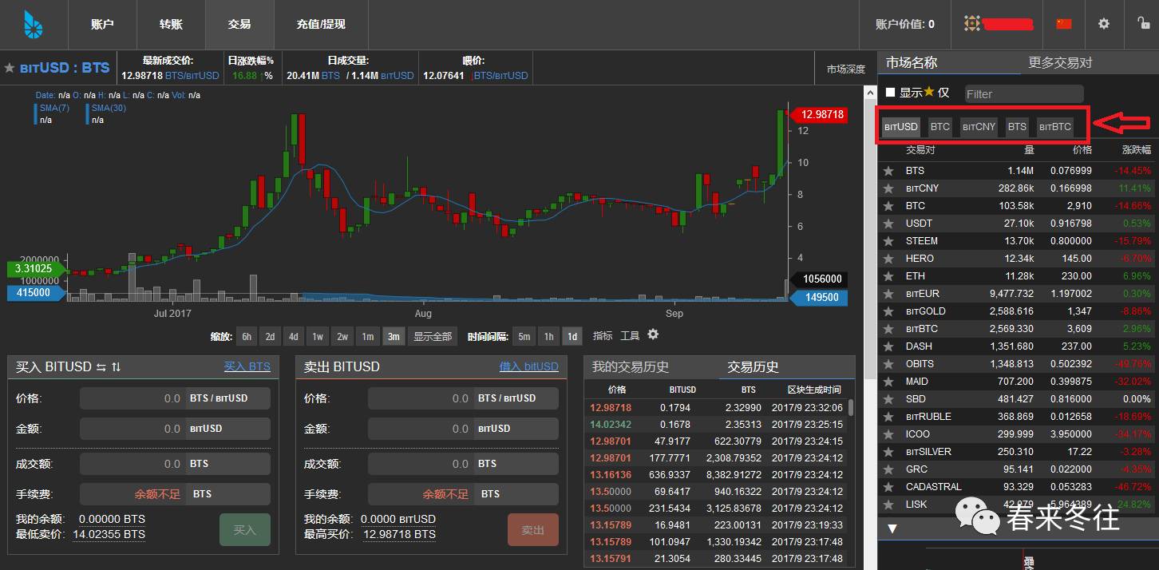Open the 工具 tools dropdown

pos(630,336)
